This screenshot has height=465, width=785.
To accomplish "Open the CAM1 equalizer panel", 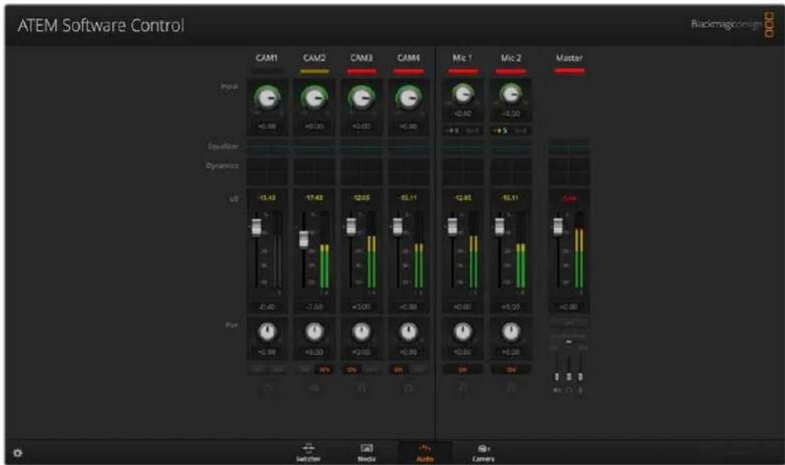I will [x=267, y=148].
